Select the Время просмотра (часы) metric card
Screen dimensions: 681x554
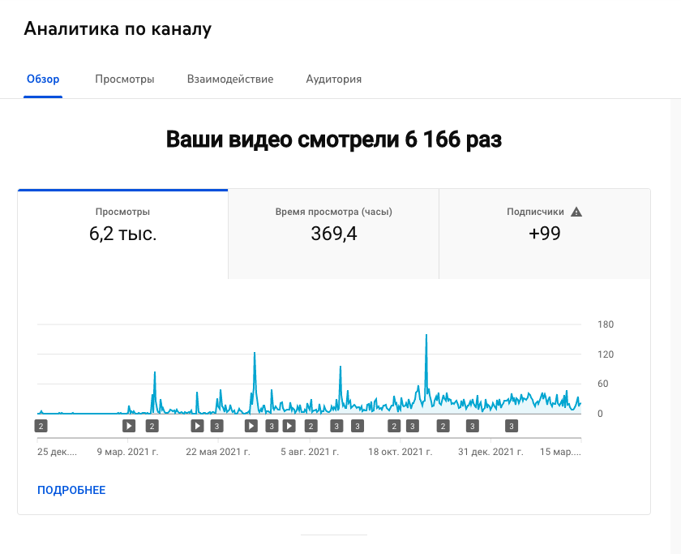(333, 234)
